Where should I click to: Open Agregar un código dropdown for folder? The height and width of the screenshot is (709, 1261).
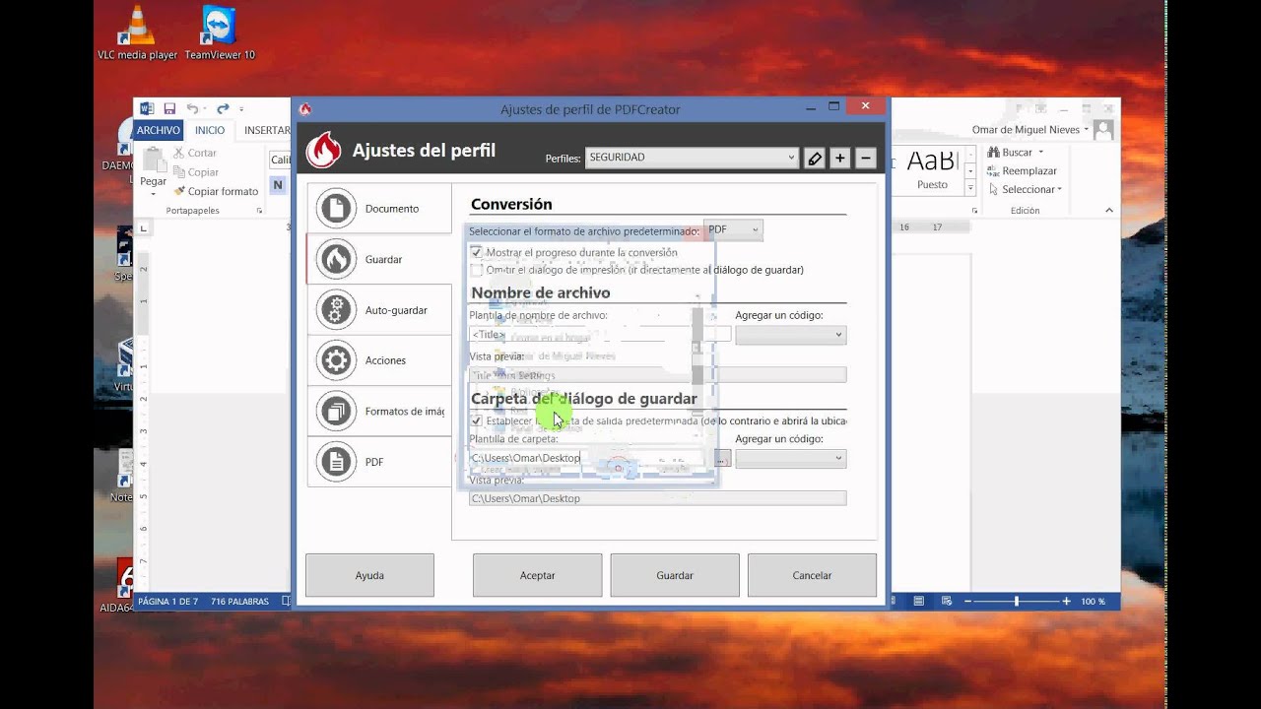(x=790, y=458)
